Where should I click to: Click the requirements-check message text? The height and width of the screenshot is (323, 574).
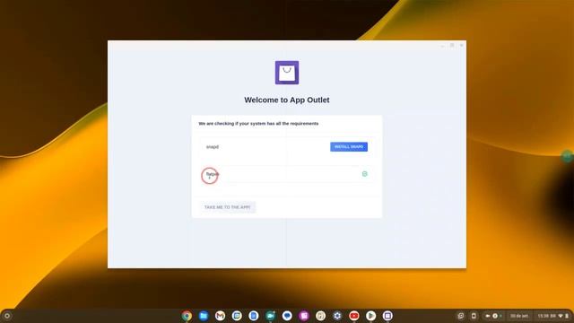(258, 124)
